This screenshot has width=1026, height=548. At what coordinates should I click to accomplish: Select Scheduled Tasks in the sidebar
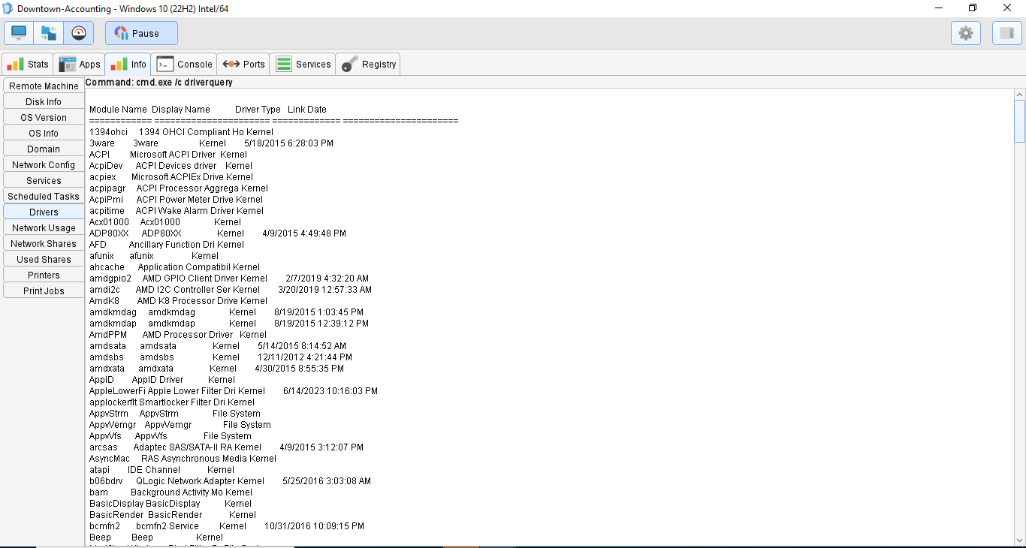[x=43, y=196]
